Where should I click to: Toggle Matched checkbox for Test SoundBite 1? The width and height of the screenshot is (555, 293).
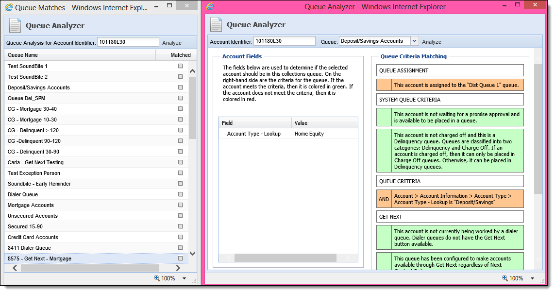(x=181, y=66)
